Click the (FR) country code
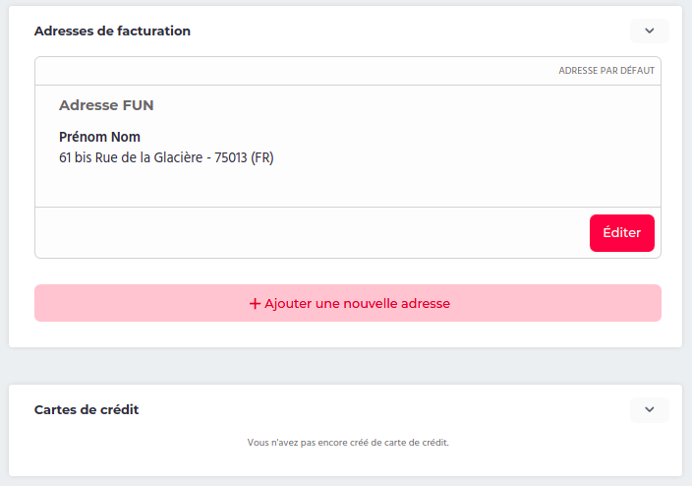The image size is (692, 486). (262, 157)
